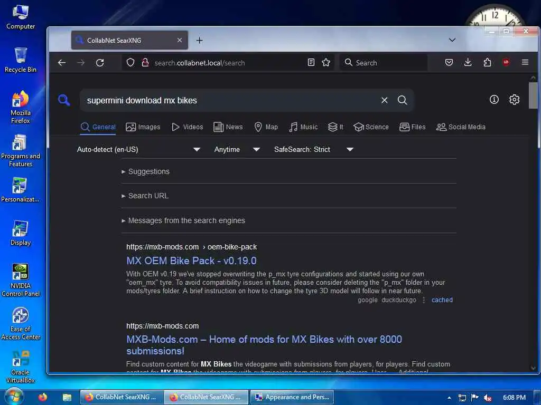Screen dimensions: 541x405
Task: Open a new browser tab
Action: point(199,40)
